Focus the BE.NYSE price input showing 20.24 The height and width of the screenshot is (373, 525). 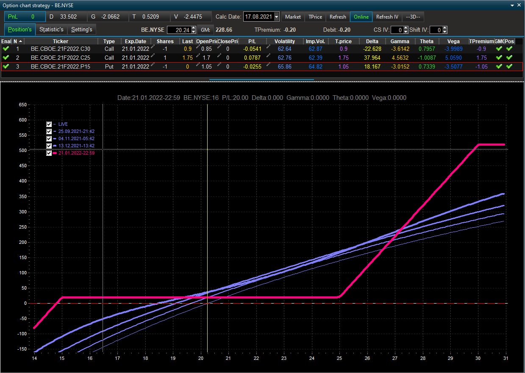pos(179,30)
